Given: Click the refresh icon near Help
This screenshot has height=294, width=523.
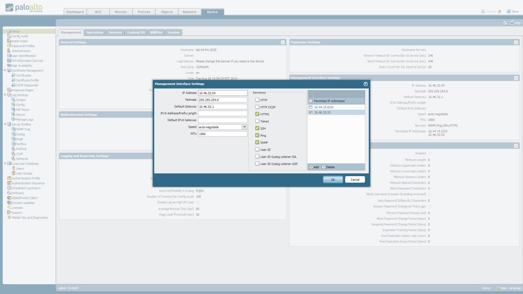Looking at the screenshot, I should [x=505, y=23].
